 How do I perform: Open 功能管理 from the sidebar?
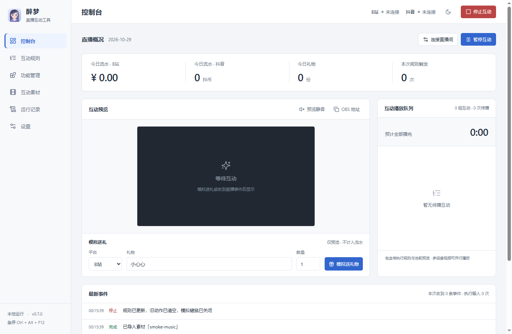click(x=36, y=75)
